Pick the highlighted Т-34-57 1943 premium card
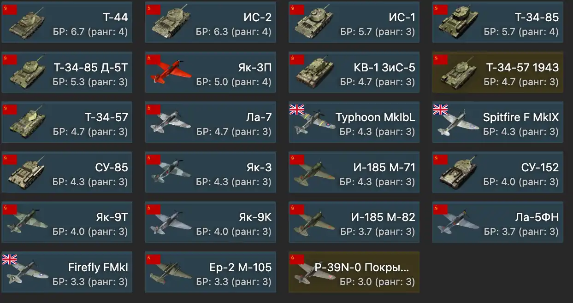The height and width of the screenshot is (303, 573). 498,72
